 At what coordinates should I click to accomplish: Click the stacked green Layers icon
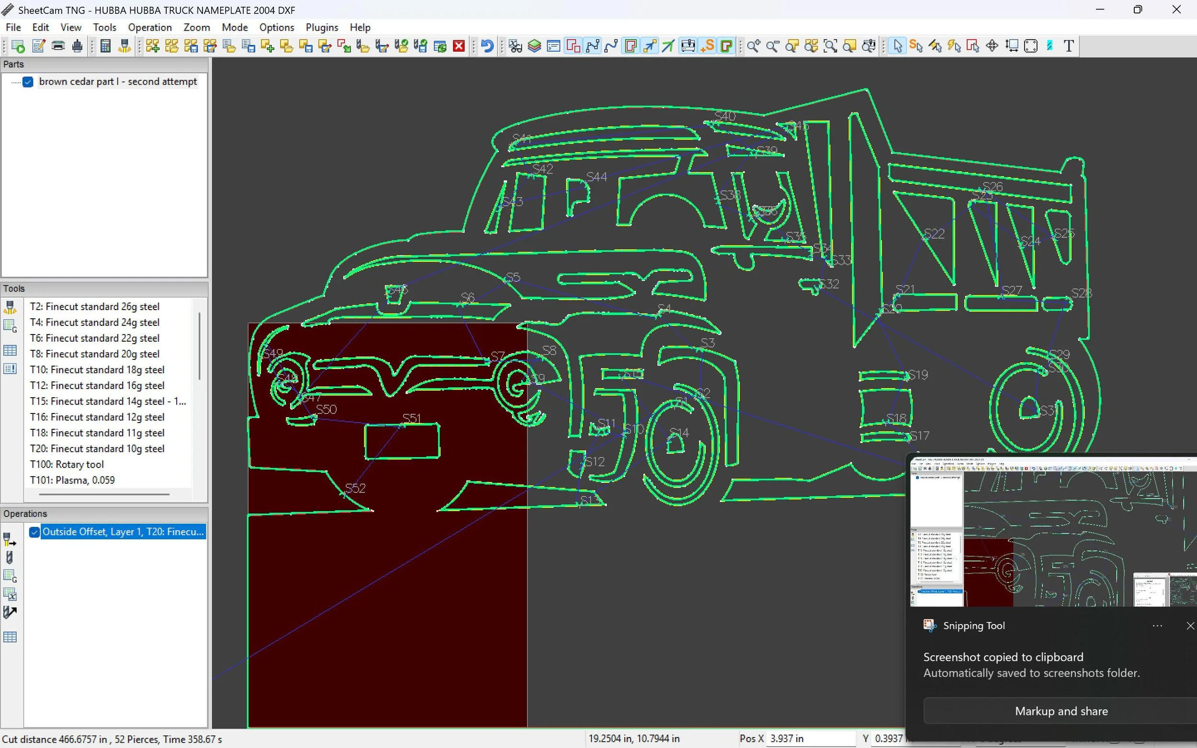tap(534, 46)
